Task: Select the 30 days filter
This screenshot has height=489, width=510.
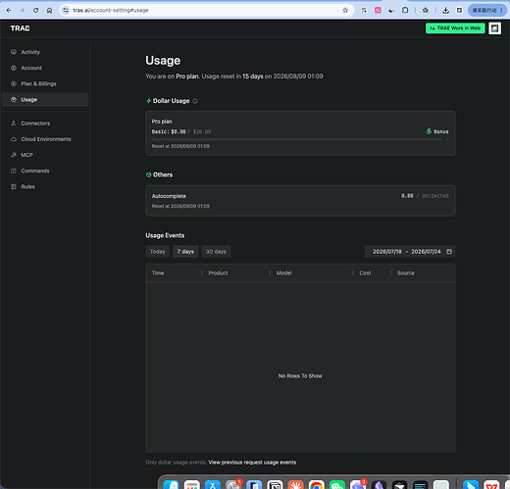Action: [x=216, y=252]
